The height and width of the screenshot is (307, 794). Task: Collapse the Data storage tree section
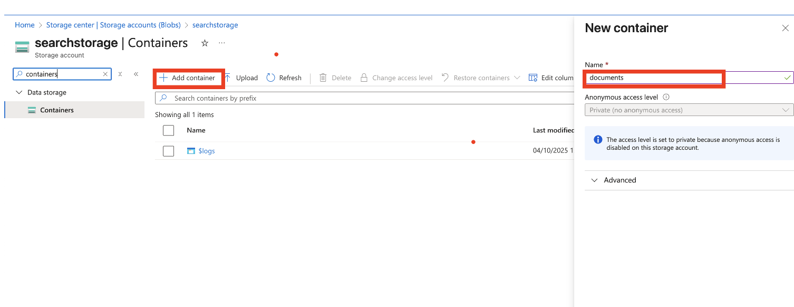[20, 92]
